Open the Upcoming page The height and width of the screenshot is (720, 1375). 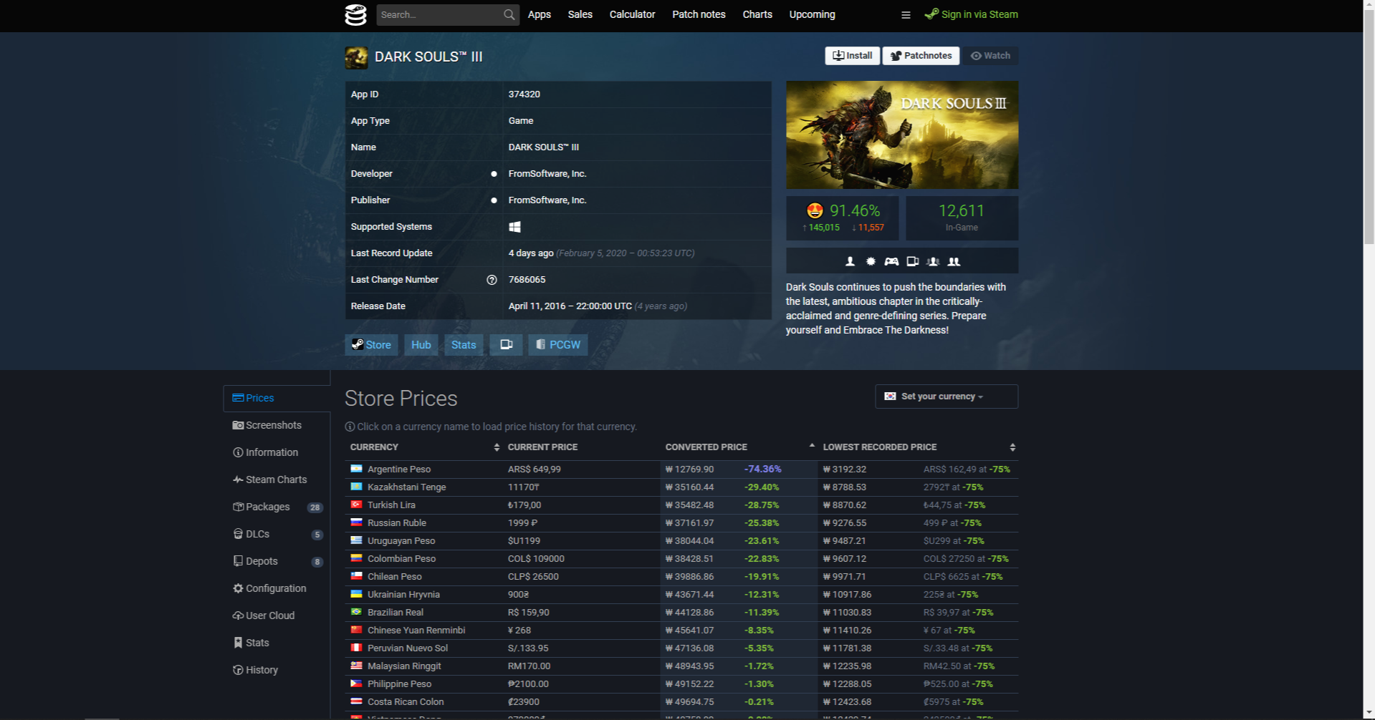click(x=813, y=14)
